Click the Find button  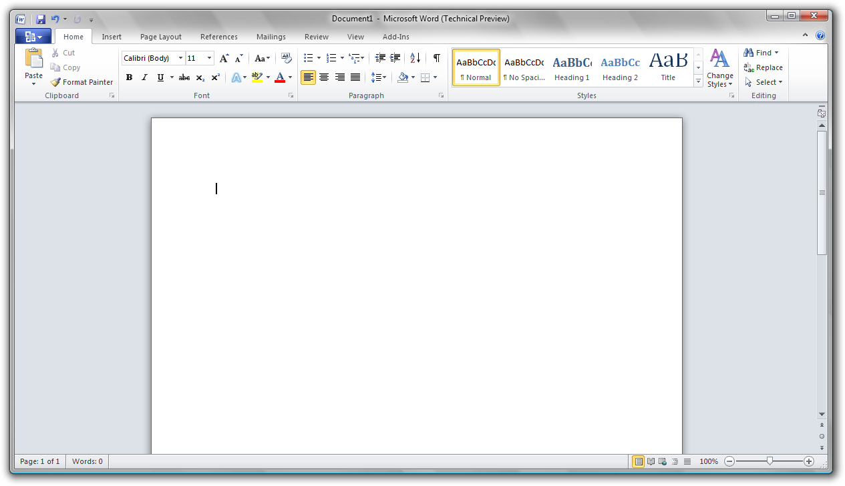click(761, 52)
